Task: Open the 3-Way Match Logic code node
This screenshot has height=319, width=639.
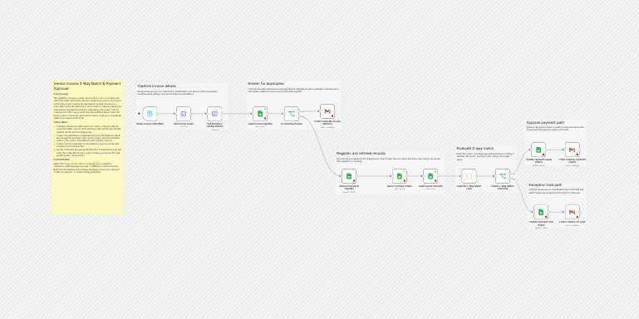Action: [x=469, y=176]
